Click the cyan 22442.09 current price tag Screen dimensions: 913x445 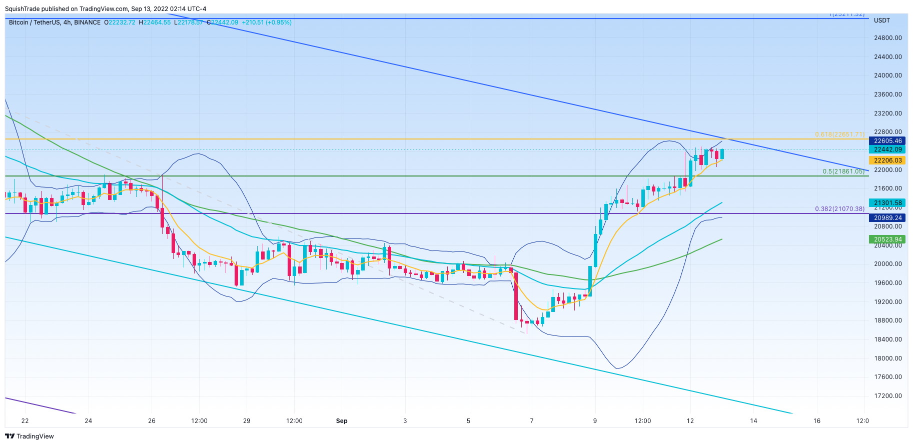tap(887, 149)
